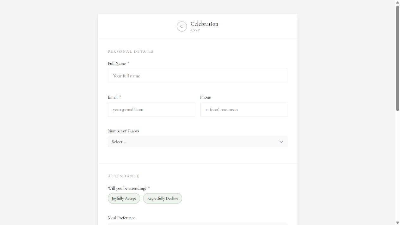This screenshot has height=225, width=400.
Task: Click the page scrollbar thumb
Action: point(397,58)
